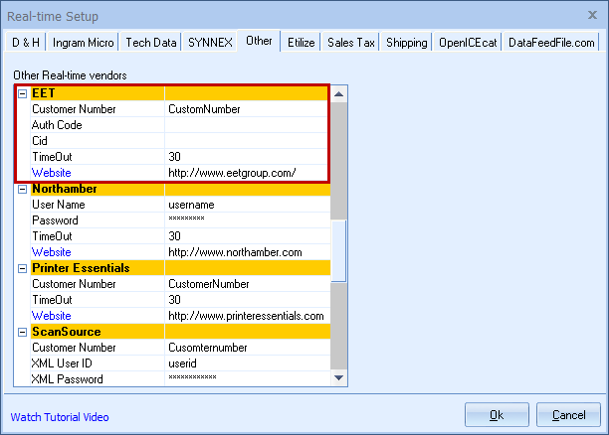Edit the ScanSource XML User ID value

pyautogui.click(x=248, y=363)
